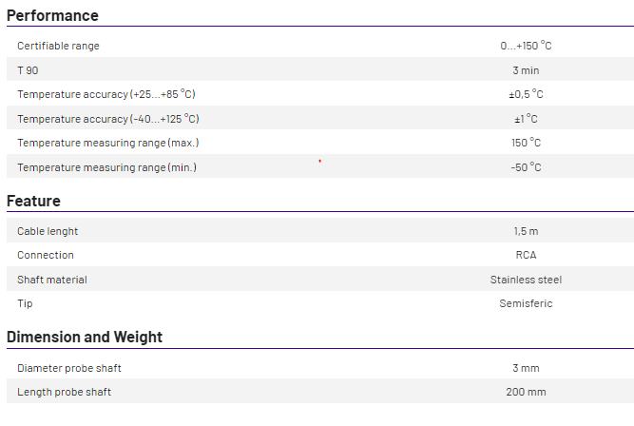Select Temperature accuracy (-40...+125 °C) label
The image size is (634, 426).
click(x=108, y=119)
